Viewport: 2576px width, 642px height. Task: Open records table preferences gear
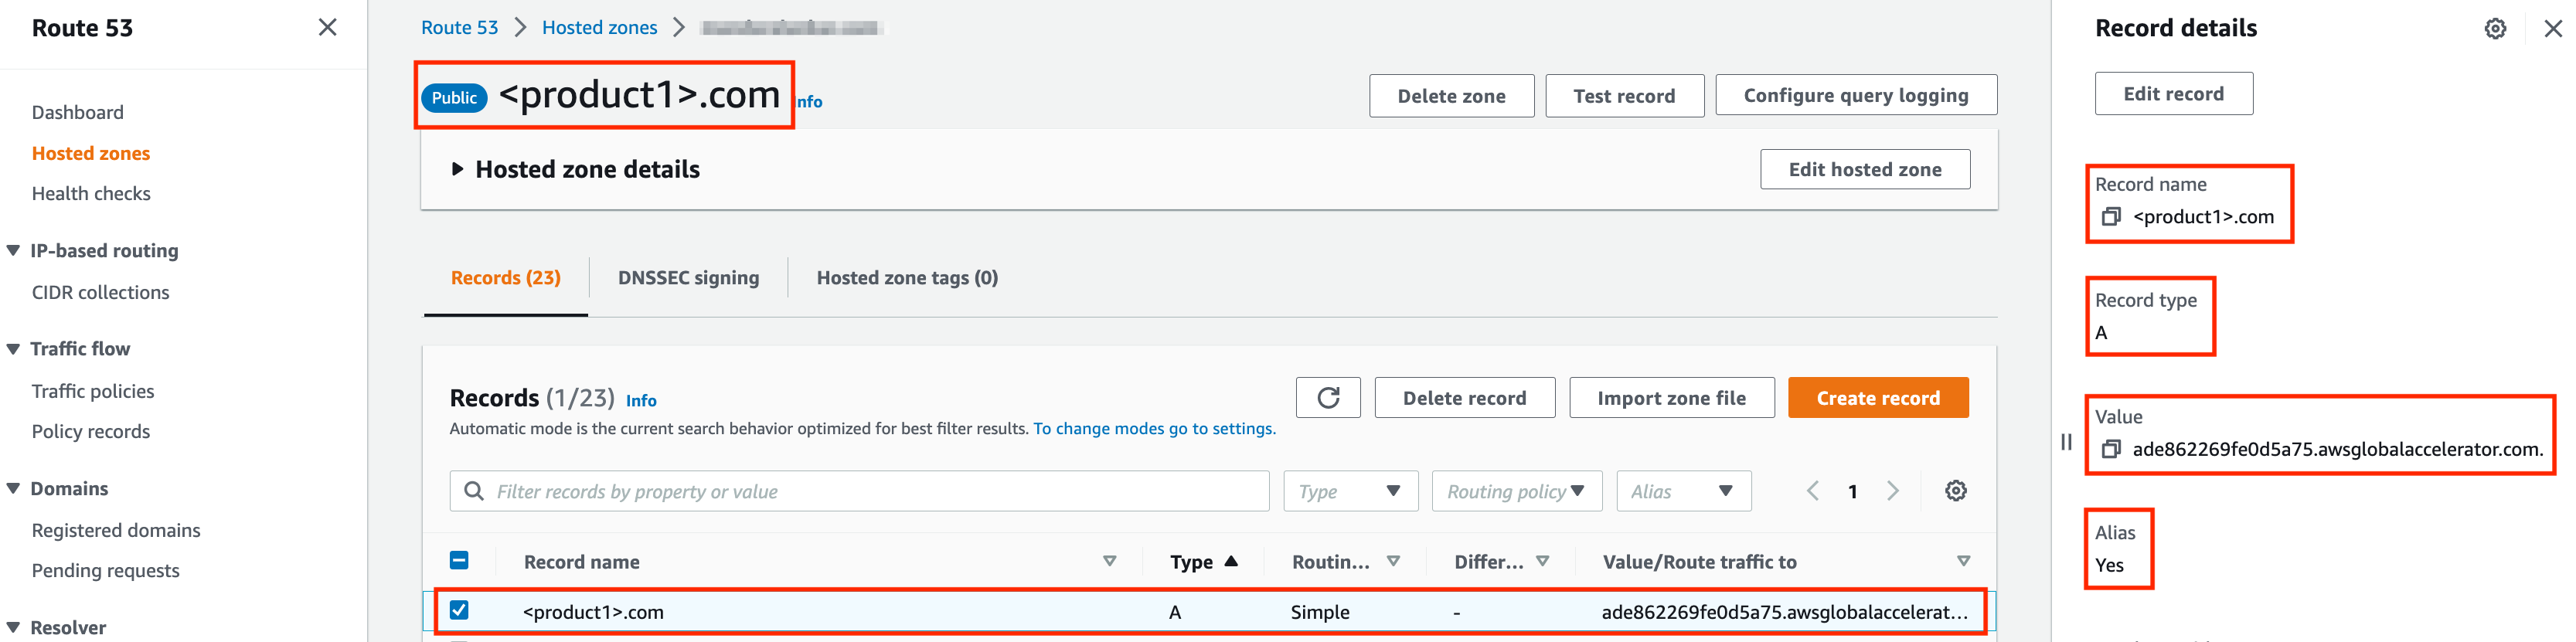point(1956,491)
